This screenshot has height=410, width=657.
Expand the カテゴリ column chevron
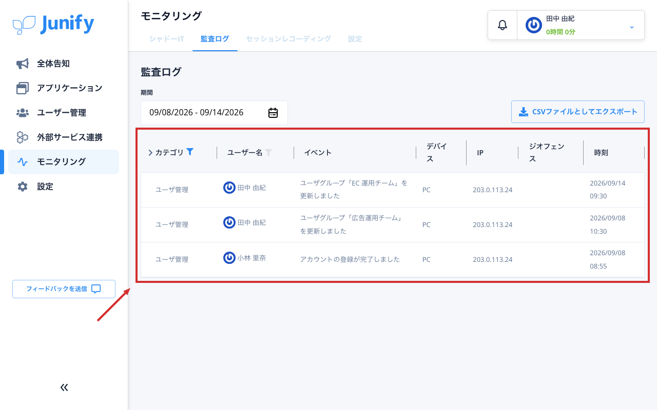tap(150, 152)
